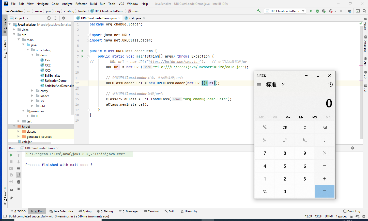Restore layout icon in Run panel

click(11, 190)
